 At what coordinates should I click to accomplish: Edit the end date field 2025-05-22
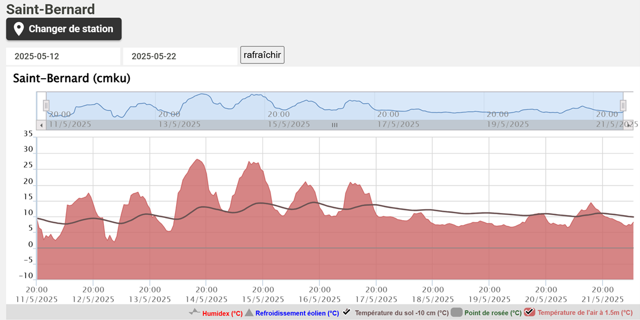click(x=180, y=56)
